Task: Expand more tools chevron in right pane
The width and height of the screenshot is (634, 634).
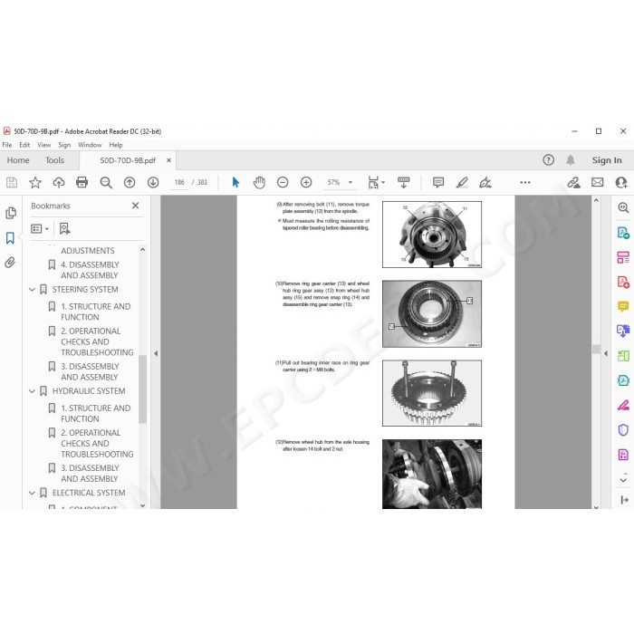Action: 623,479
